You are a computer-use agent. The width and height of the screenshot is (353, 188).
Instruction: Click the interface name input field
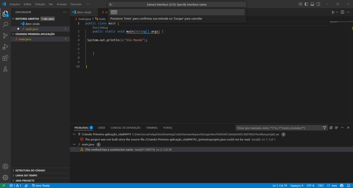click(x=177, y=12)
